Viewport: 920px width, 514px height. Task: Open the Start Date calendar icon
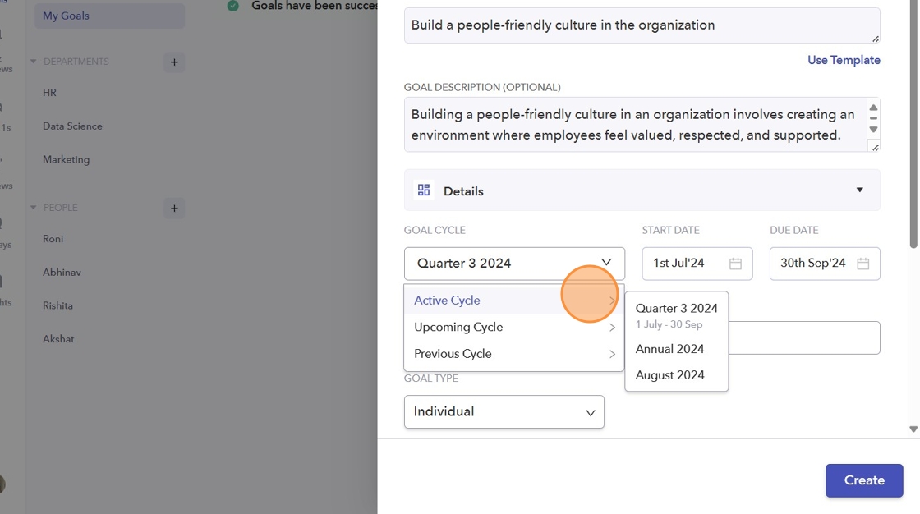click(x=735, y=264)
